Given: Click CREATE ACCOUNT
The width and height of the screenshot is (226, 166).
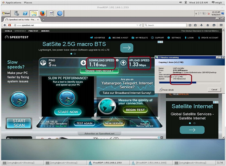Looking at the screenshot, I should 208,38.
